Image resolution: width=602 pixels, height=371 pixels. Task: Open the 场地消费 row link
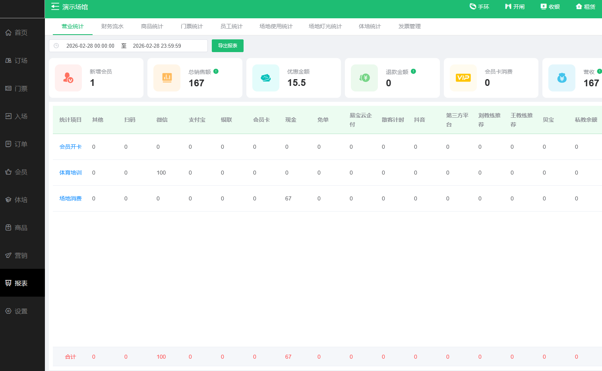click(70, 198)
